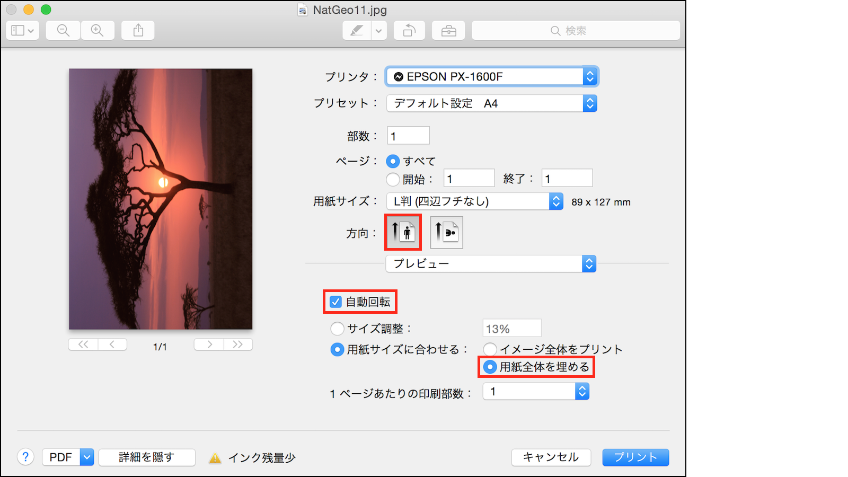Rotate the image with the rotate icon
This screenshot has height=477, width=848.
409,31
